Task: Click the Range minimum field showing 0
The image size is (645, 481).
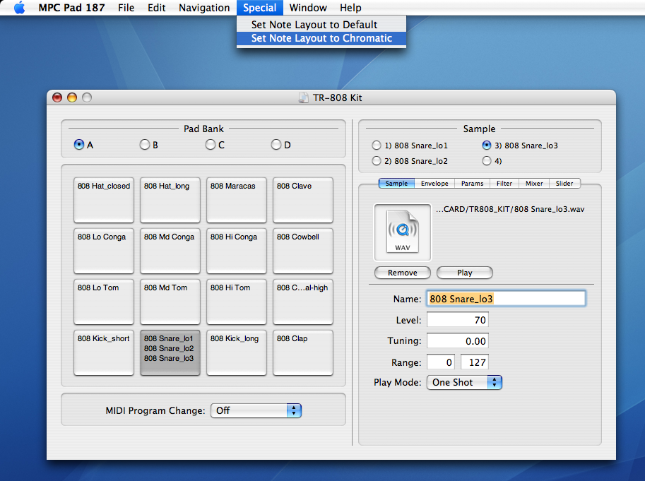Action: (x=441, y=362)
